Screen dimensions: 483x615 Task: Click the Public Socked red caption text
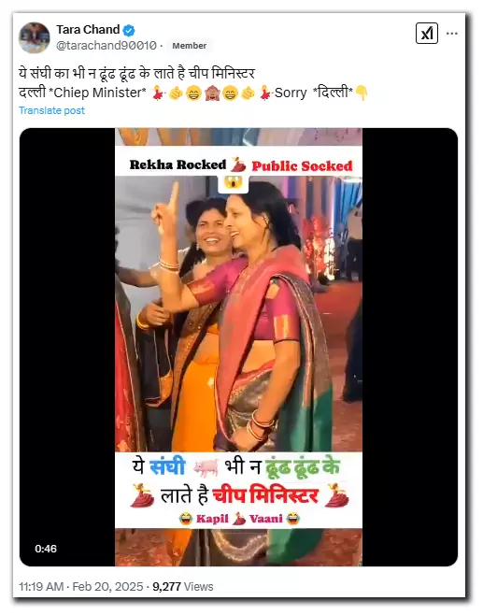coord(302,166)
